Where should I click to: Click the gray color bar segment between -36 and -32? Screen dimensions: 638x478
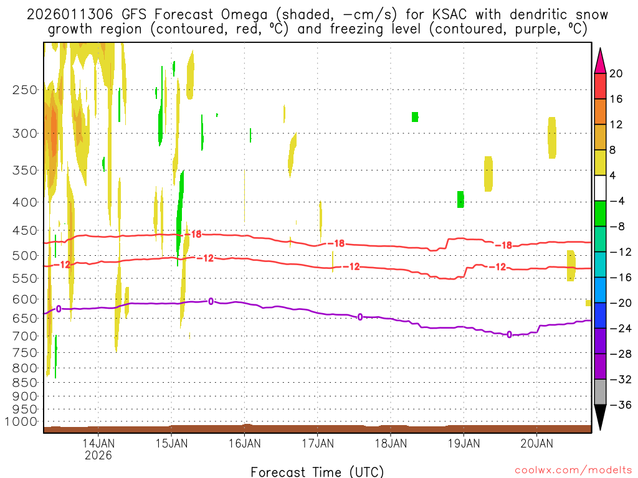pos(600,392)
